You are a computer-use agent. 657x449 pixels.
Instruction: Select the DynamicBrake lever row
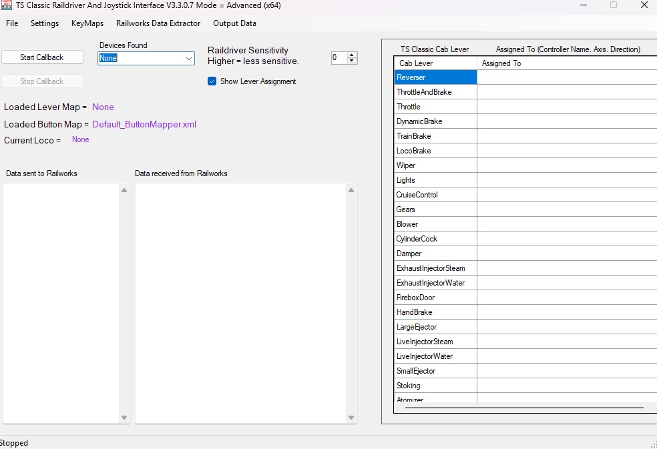click(435, 121)
